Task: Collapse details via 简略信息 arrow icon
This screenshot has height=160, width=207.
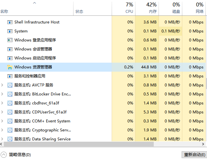Action: pos(4,155)
